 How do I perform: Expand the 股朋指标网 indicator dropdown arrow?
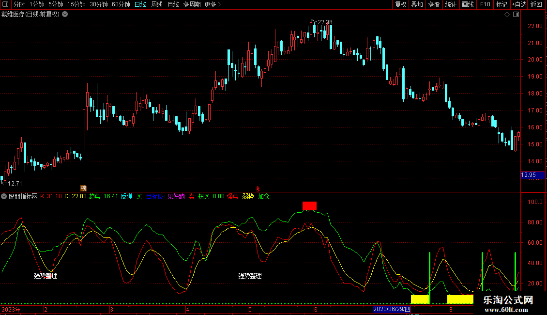click(x=4, y=196)
